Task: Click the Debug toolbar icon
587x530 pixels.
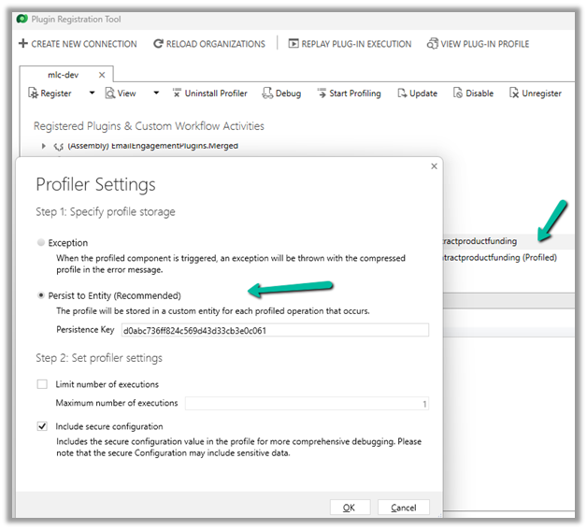Action: click(x=266, y=93)
